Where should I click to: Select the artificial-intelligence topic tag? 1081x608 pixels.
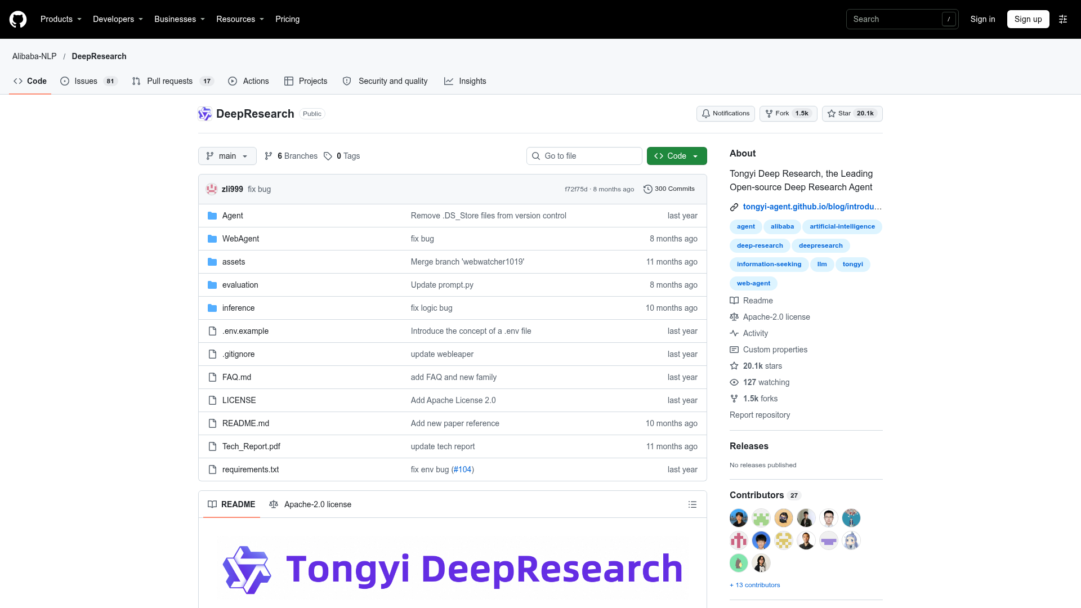(x=842, y=227)
